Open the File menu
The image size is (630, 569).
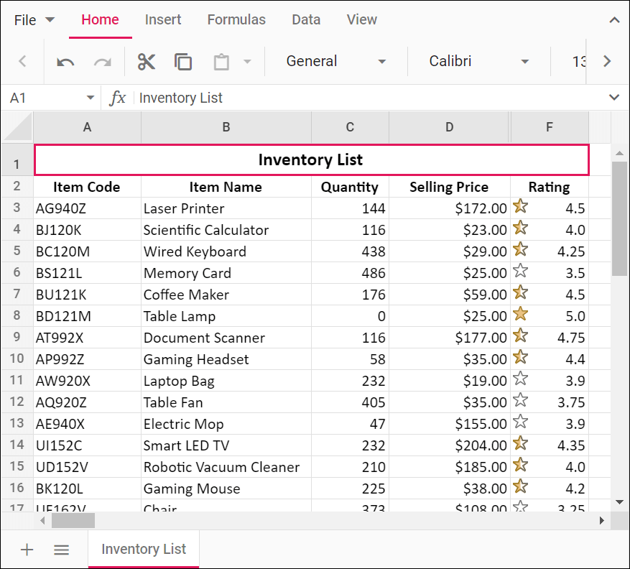(x=34, y=20)
